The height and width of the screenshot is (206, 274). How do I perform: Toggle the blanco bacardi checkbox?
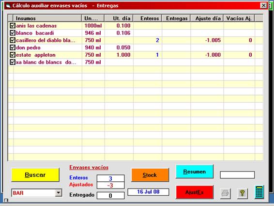tap(12, 33)
